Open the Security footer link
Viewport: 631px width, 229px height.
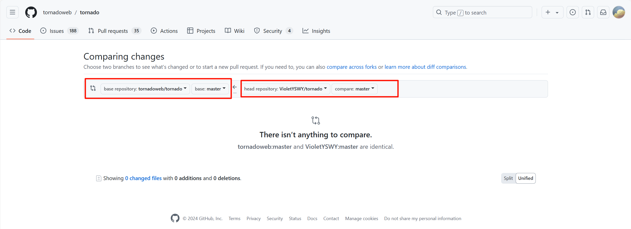pos(275,219)
